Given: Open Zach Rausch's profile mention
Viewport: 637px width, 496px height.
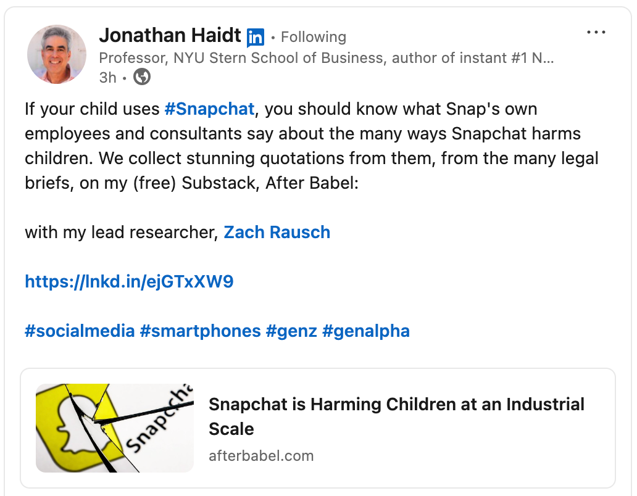Looking at the screenshot, I should coord(277,232).
